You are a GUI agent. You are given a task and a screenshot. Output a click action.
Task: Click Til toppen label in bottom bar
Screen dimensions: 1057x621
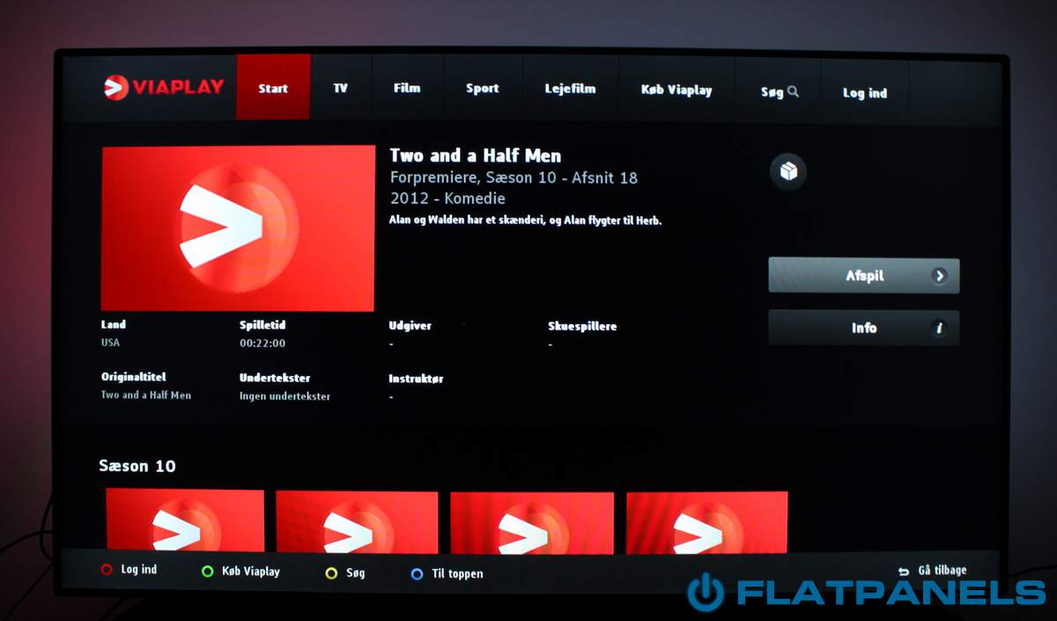pyautogui.click(x=457, y=574)
